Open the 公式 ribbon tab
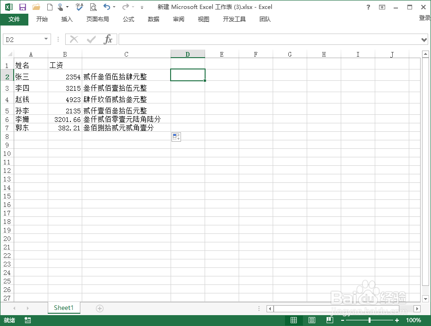The width and height of the screenshot is (431, 326). point(129,19)
